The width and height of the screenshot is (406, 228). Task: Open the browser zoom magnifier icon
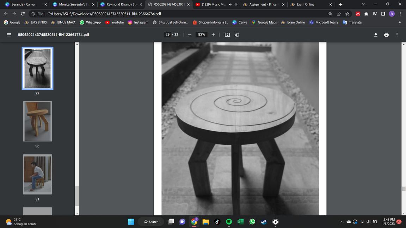point(330,14)
